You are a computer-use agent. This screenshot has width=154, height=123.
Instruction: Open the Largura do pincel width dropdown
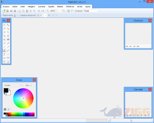pyautogui.click(x=46, y=15)
